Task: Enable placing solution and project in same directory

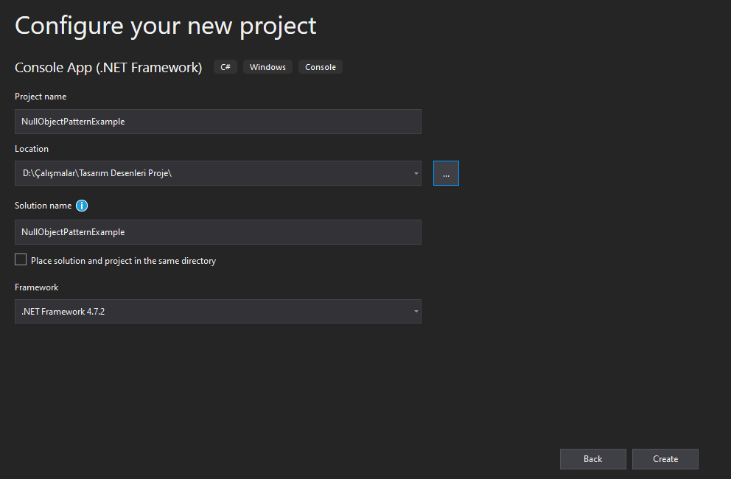Action: click(21, 260)
